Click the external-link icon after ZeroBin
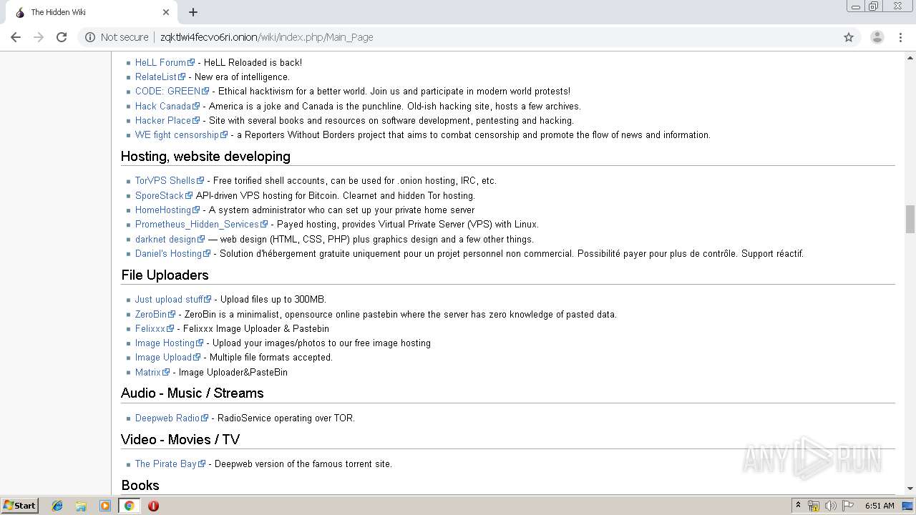The width and height of the screenshot is (916, 515). point(171,314)
